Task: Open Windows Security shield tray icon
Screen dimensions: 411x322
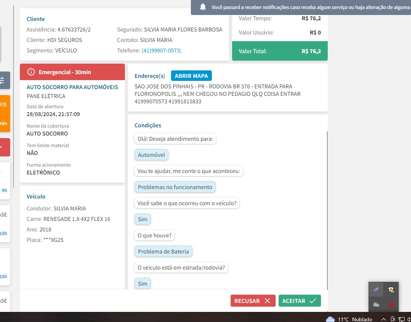Action: tap(391, 289)
